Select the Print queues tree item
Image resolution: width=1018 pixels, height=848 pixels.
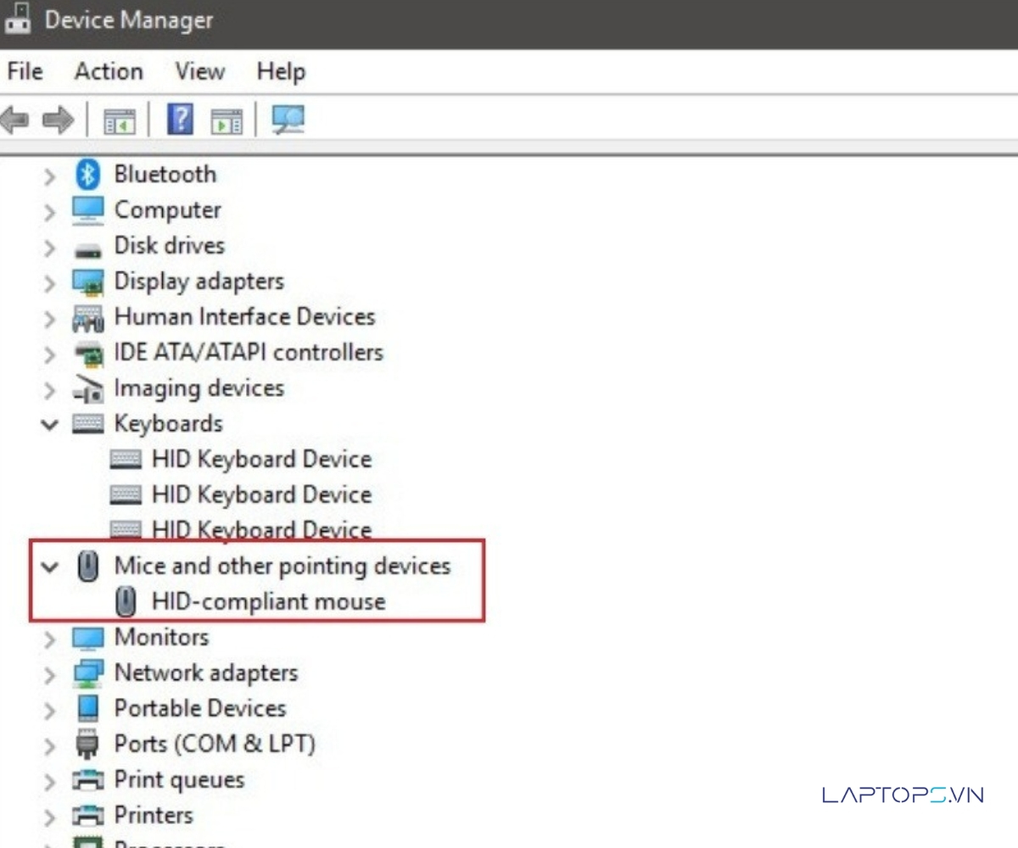pyautogui.click(x=179, y=780)
